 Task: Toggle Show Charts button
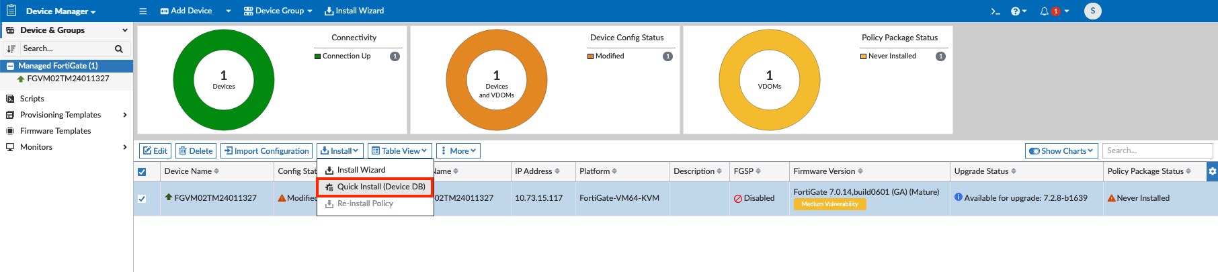coord(1062,151)
